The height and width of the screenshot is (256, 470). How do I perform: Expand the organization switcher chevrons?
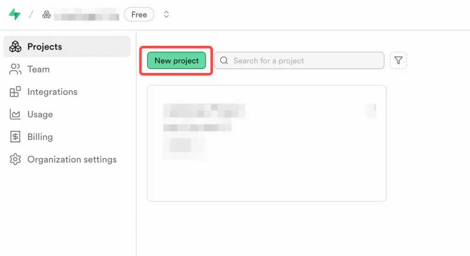tap(166, 15)
